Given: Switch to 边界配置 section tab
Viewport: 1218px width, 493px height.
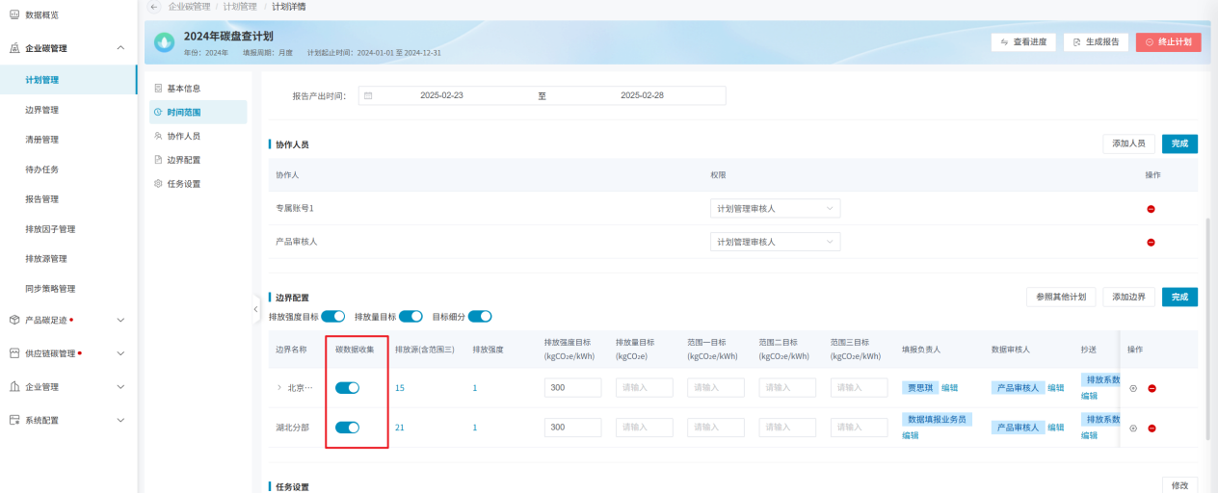Looking at the screenshot, I should pos(183,160).
